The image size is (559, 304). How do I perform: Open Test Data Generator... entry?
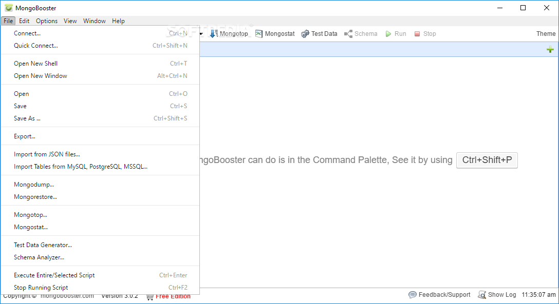coord(100,245)
